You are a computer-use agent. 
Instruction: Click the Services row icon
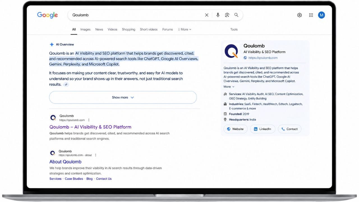(225, 94)
